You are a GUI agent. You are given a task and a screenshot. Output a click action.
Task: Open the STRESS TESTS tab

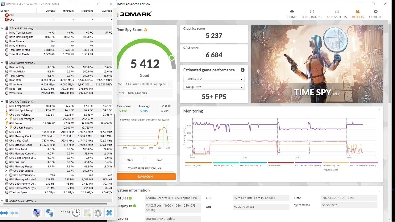click(337, 14)
